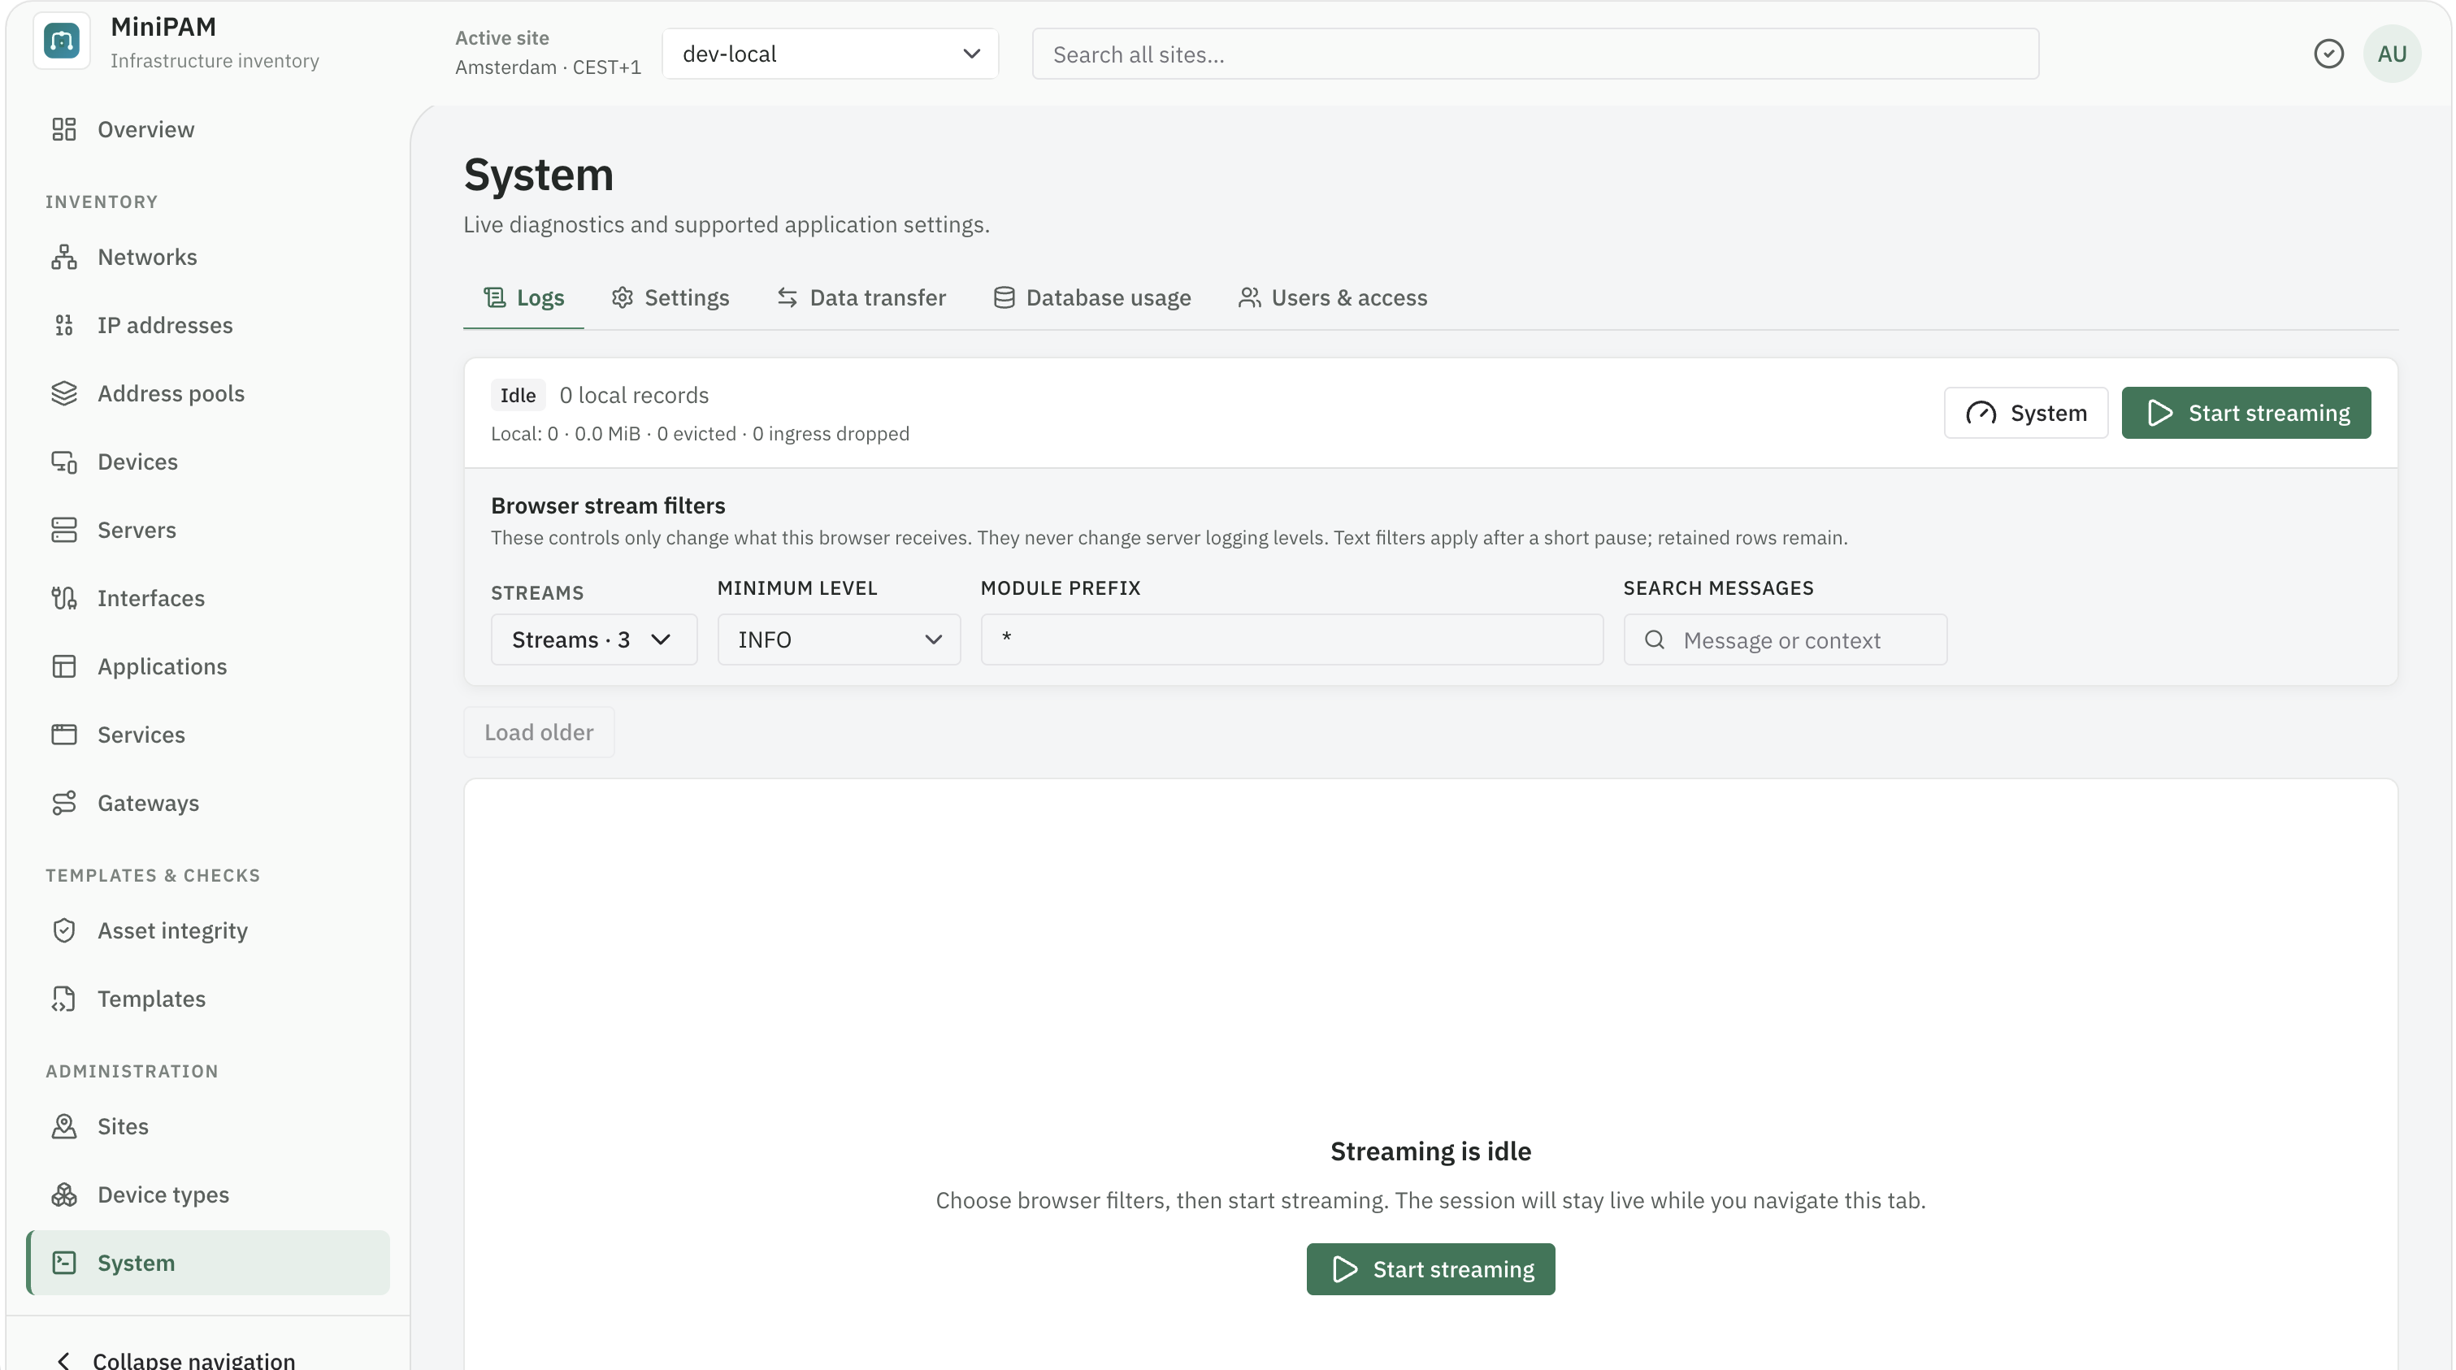Open the AU user avatar menu

(x=2391, y=54)
